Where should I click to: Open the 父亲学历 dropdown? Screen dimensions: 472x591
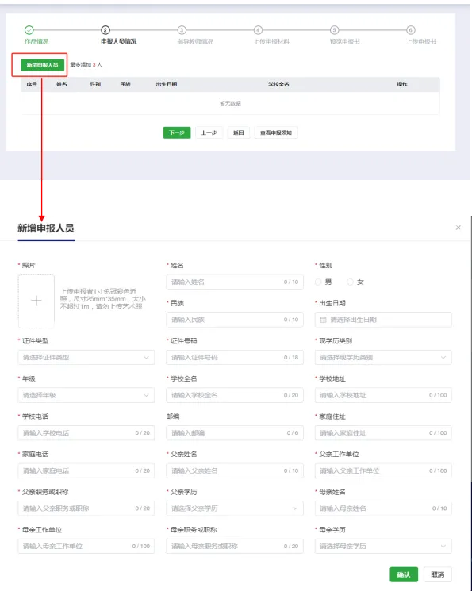point(235,508)
